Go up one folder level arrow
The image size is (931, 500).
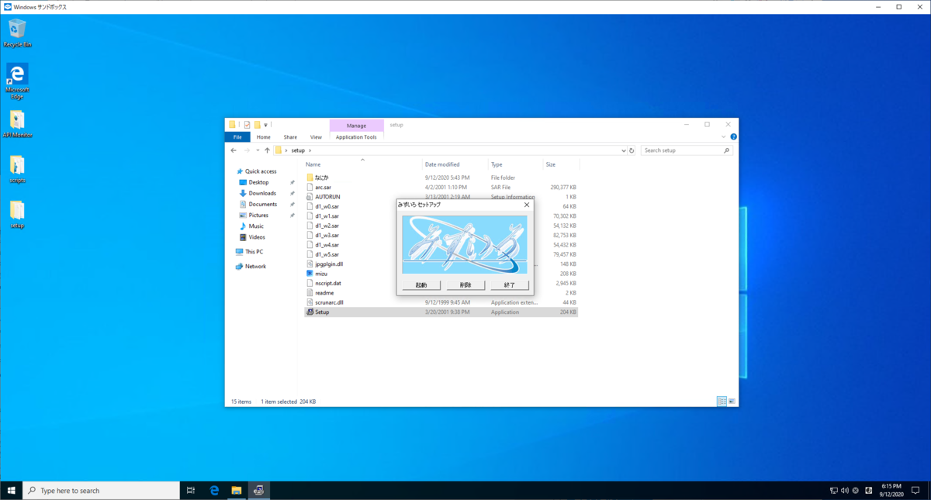pos(267,150)
